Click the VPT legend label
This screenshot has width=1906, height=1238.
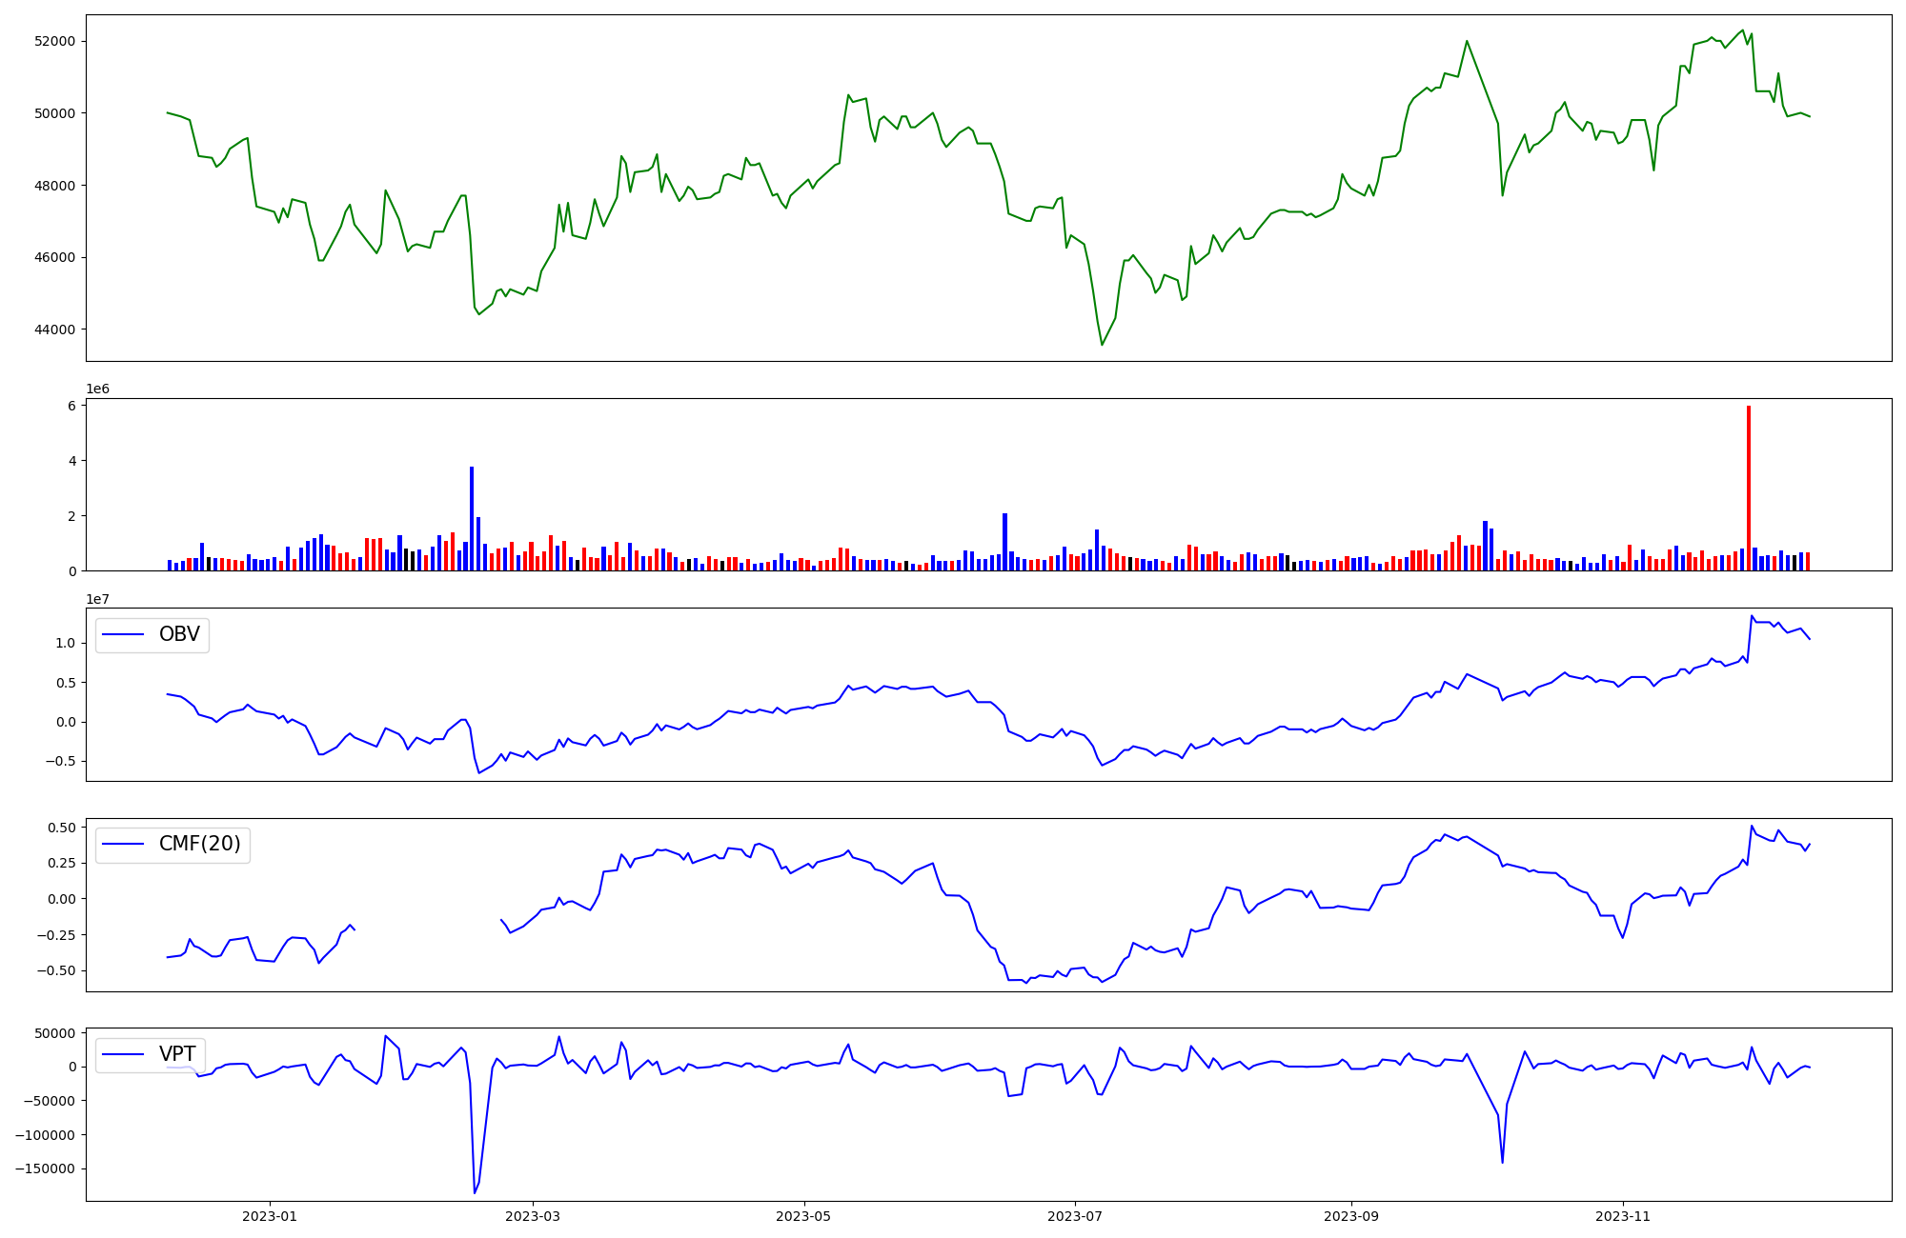[177, 1054]
